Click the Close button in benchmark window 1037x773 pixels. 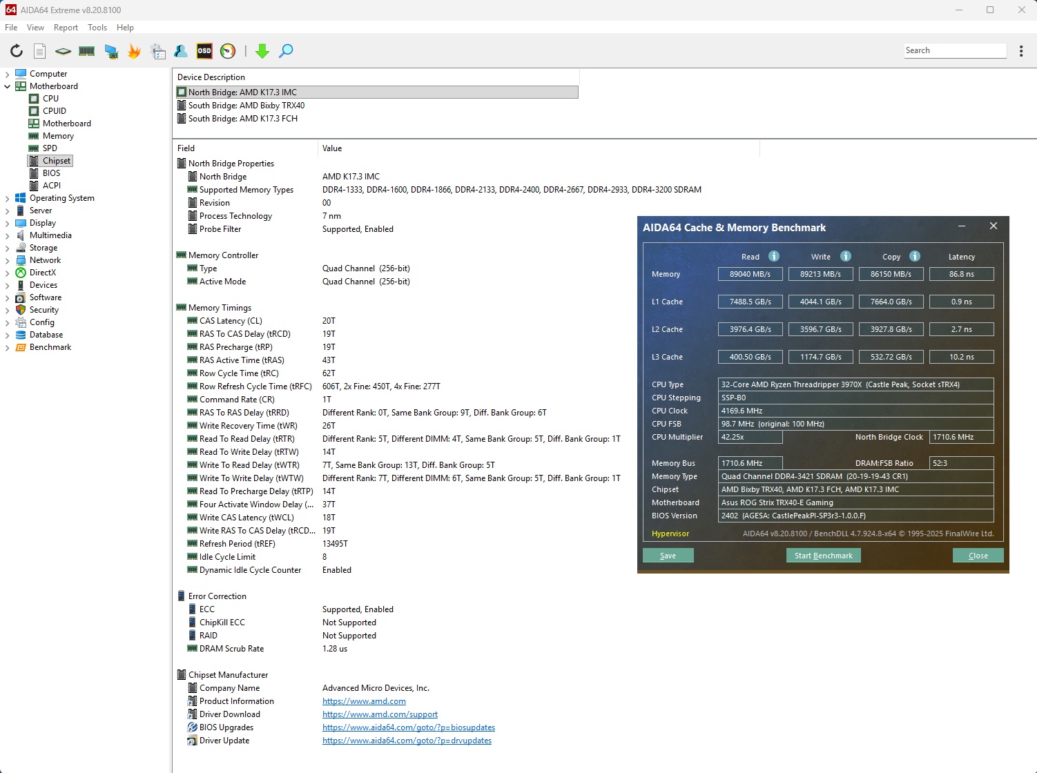coord(978,556)
